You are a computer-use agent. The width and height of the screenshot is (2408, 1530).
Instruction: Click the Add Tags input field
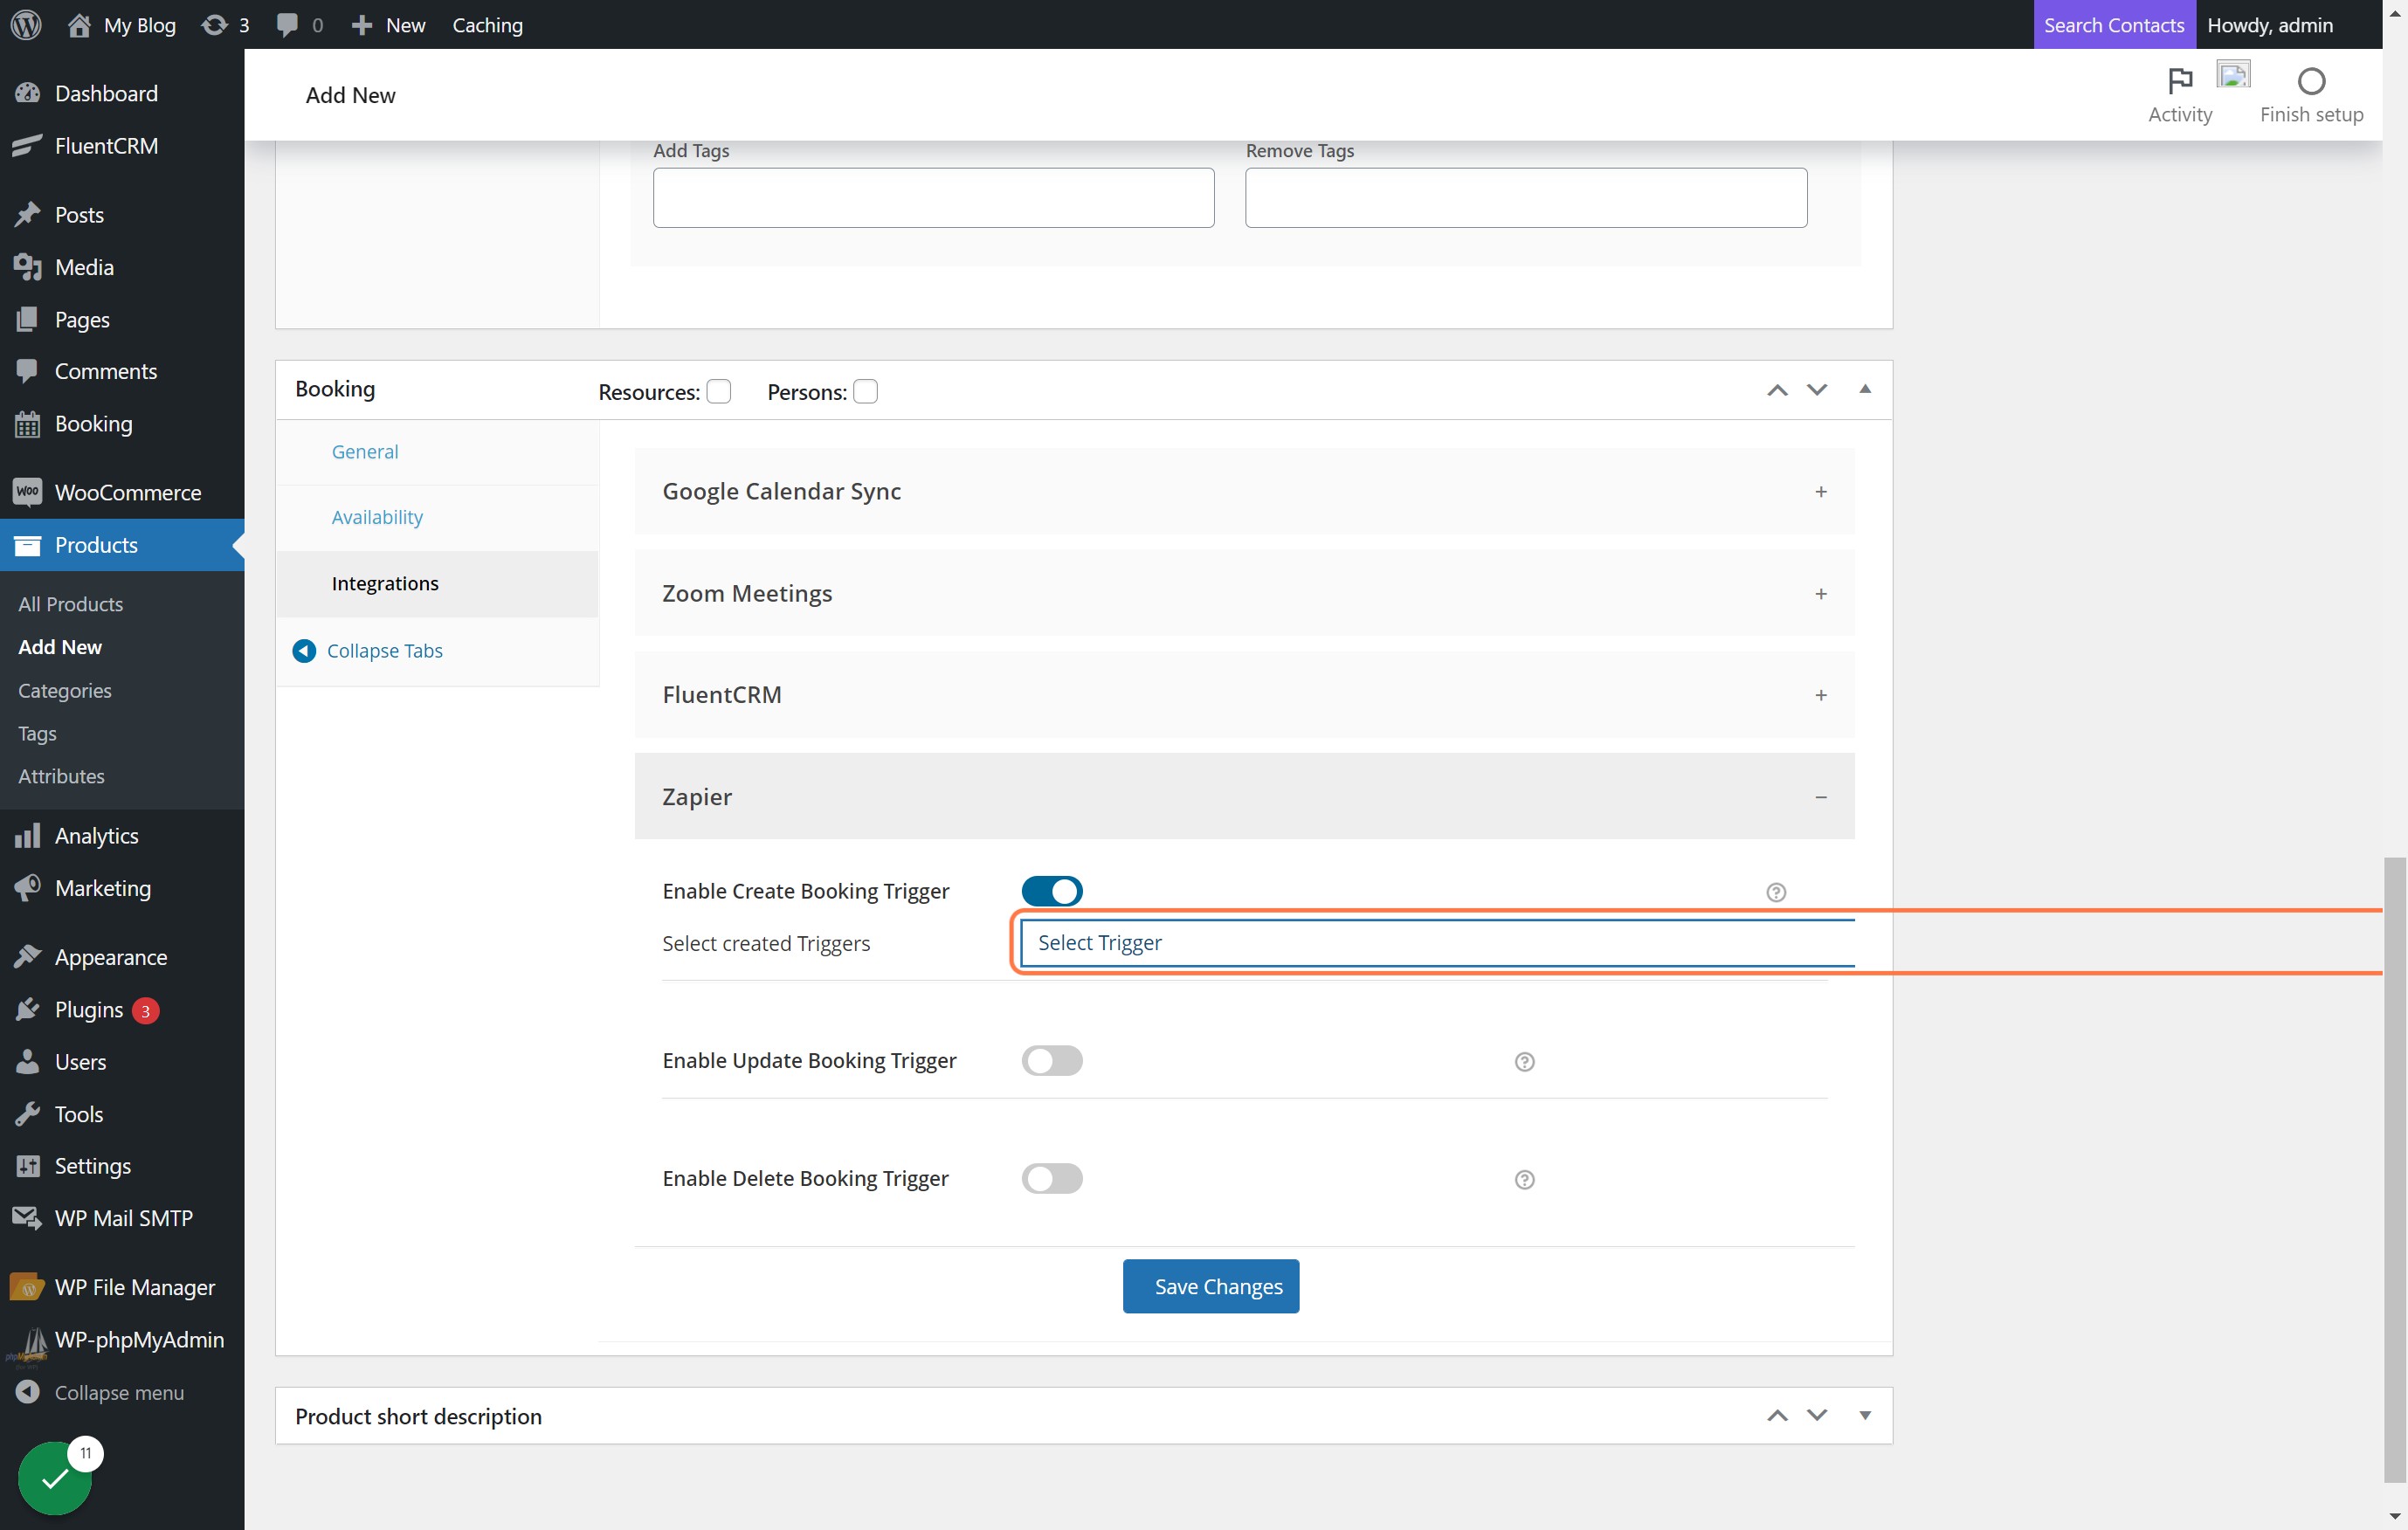(x=933, y=198)
